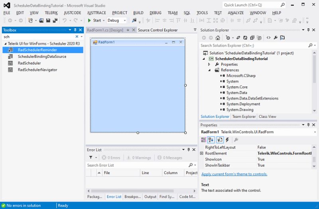The image size is (319, 209).
Task: Toggle the 0 Messages filter button
Action: [x=170, y=158]
